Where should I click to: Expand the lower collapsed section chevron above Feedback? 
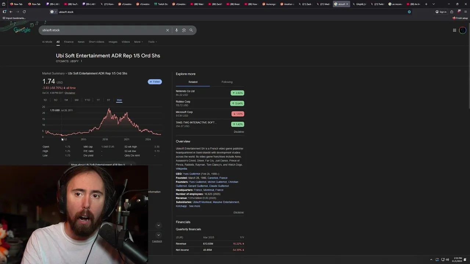click(x=159, y=235)
